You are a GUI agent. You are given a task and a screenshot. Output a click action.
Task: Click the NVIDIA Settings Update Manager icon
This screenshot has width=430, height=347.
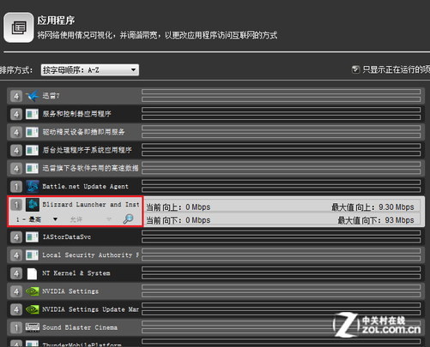click(32, 309)
